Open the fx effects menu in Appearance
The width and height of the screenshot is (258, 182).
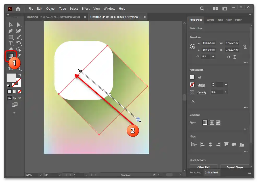pyautogui.click(x=193, y=101)
